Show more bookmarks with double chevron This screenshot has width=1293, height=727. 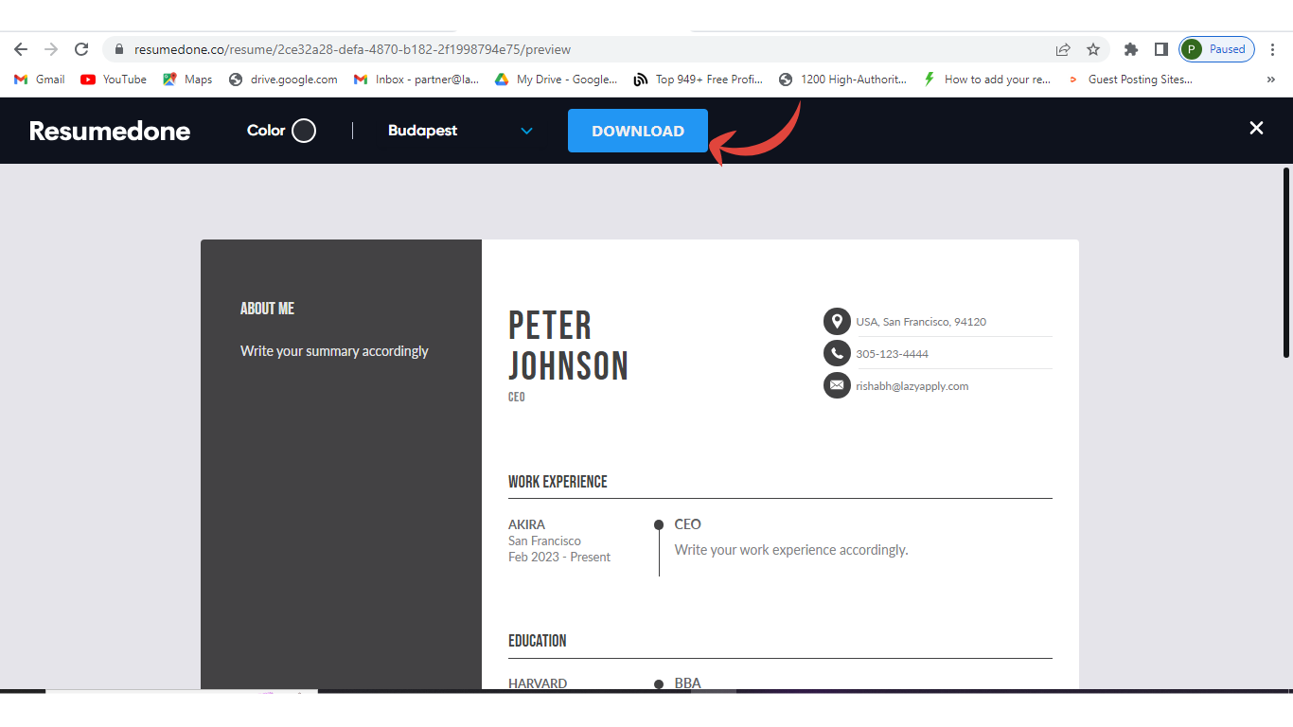point(1270,80)
